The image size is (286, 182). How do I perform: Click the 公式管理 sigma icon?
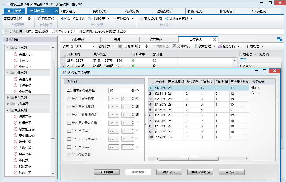click(196, 46)
